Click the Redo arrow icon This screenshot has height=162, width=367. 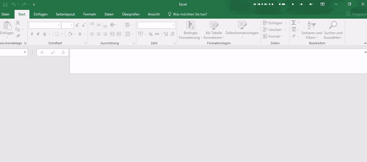pyautogui.click(x=24, y=4)
